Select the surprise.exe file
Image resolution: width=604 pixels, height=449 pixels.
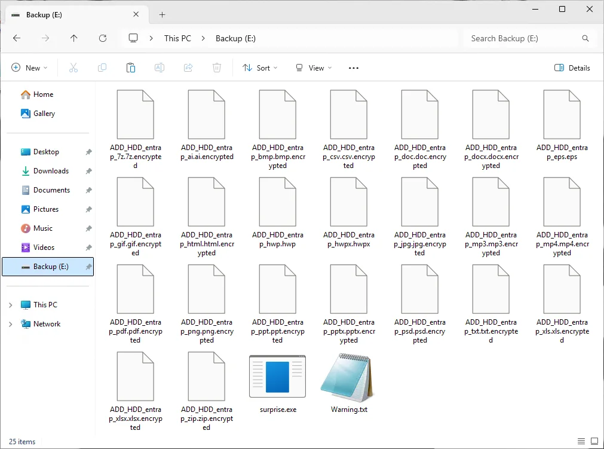278,383
